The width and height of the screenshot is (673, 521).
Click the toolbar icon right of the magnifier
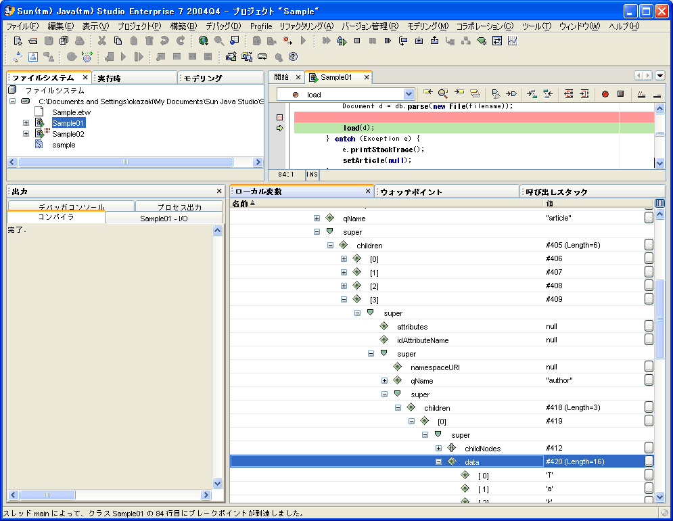click(235, 41)
